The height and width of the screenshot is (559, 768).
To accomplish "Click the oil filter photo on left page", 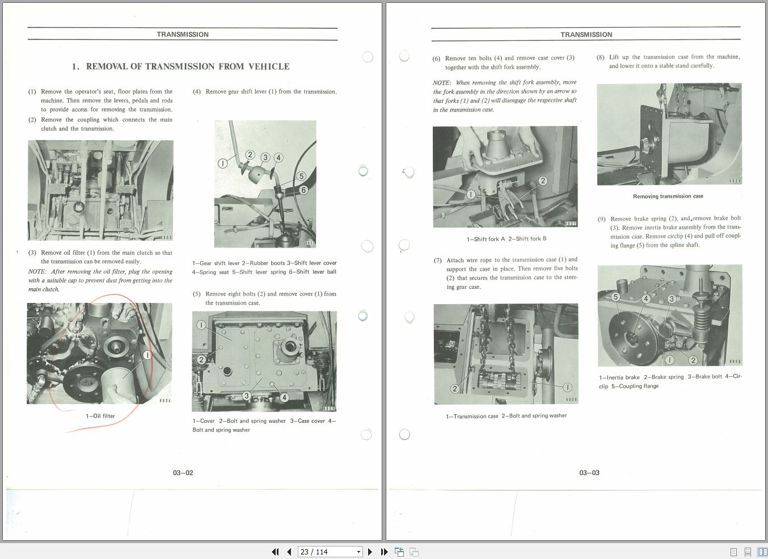I will click(x=99, y=354).
